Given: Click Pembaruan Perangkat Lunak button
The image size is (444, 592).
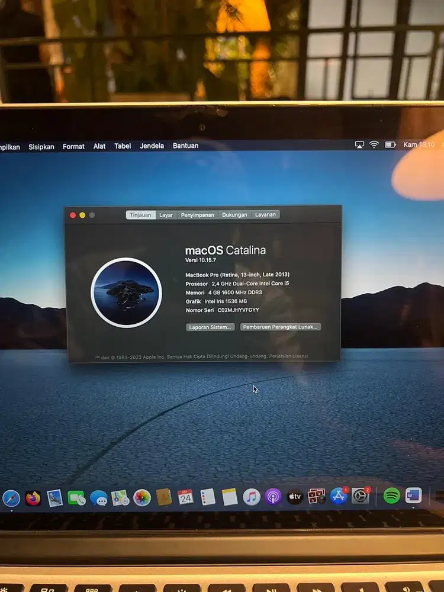Looking at the screenshot, I should pos(281,327).
